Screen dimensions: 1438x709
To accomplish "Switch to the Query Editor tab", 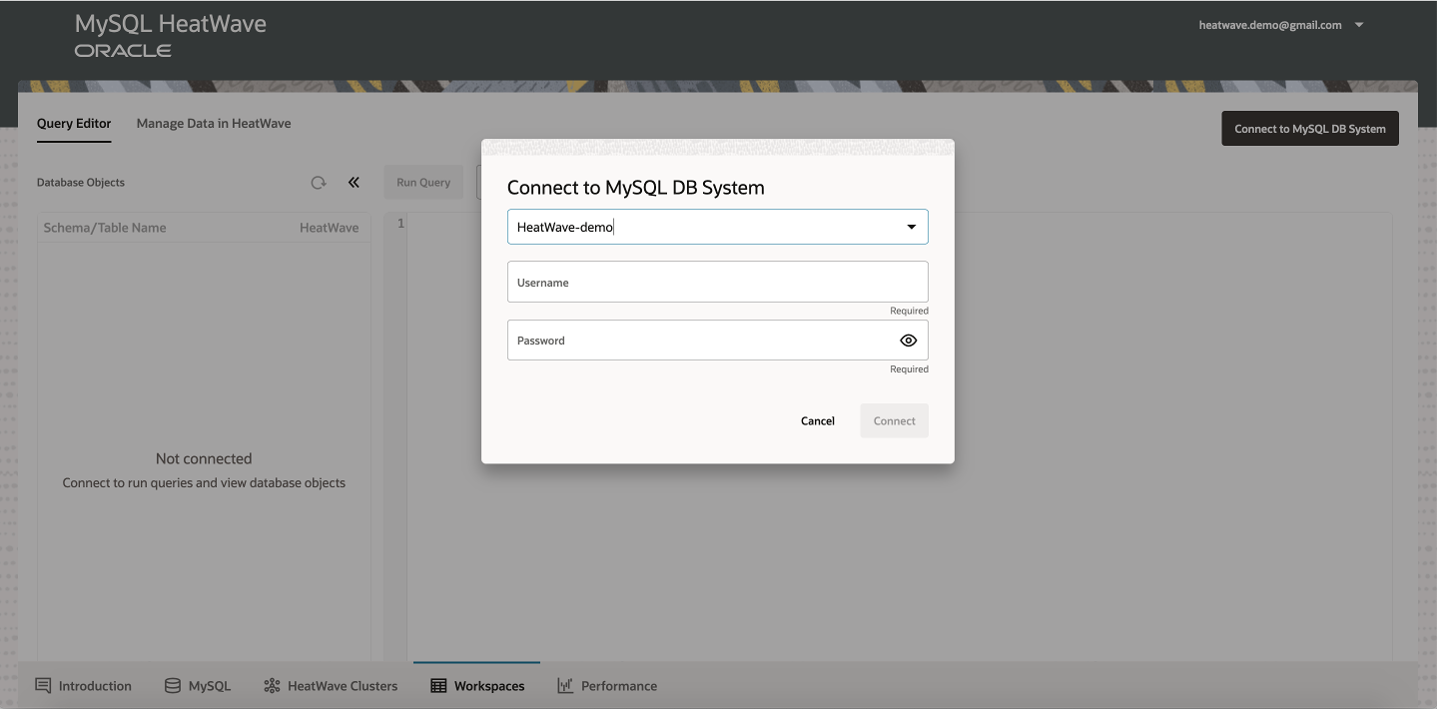I will [73, 123].
